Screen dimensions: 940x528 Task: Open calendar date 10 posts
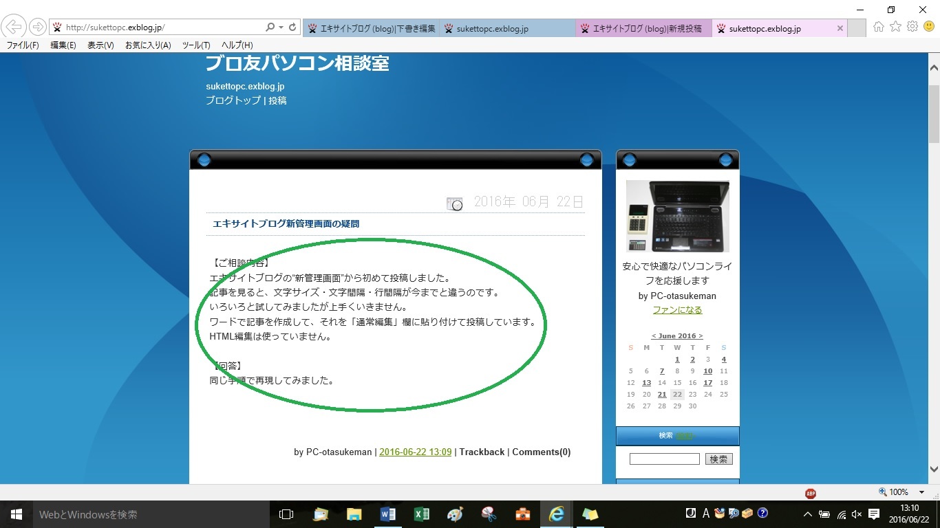click(708, 371)
